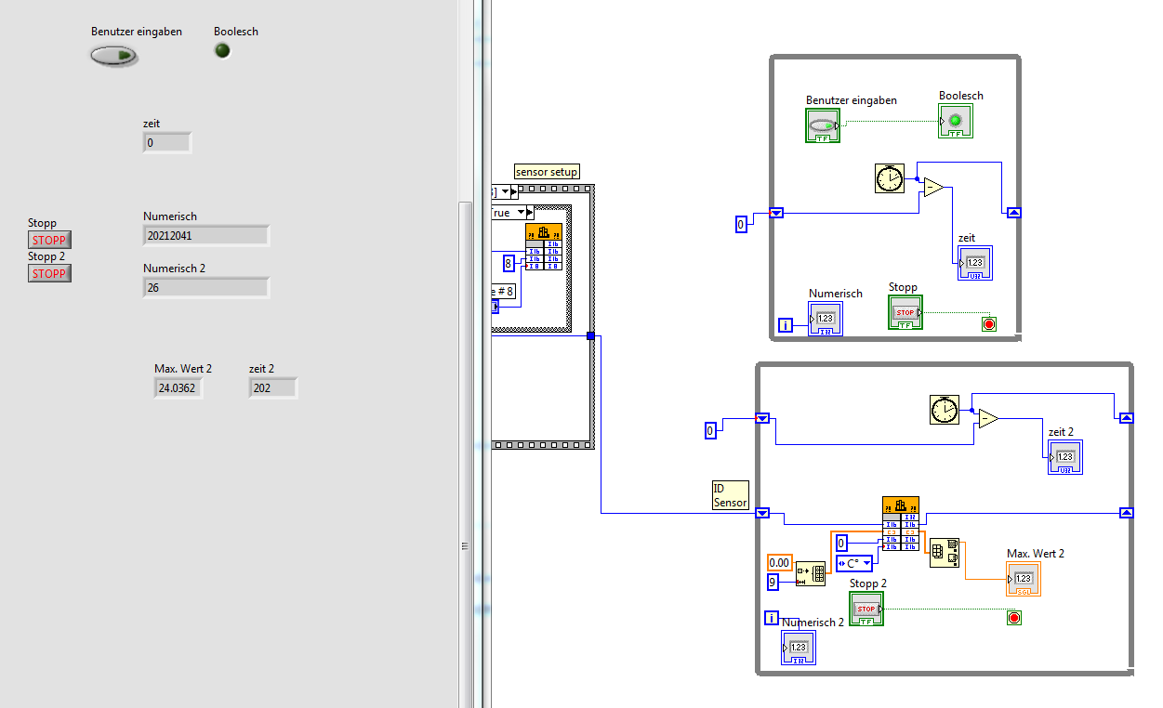Click the right shift register of upper loop
This screenshot has width=1163, height=708.
[x=1014, y=213]
